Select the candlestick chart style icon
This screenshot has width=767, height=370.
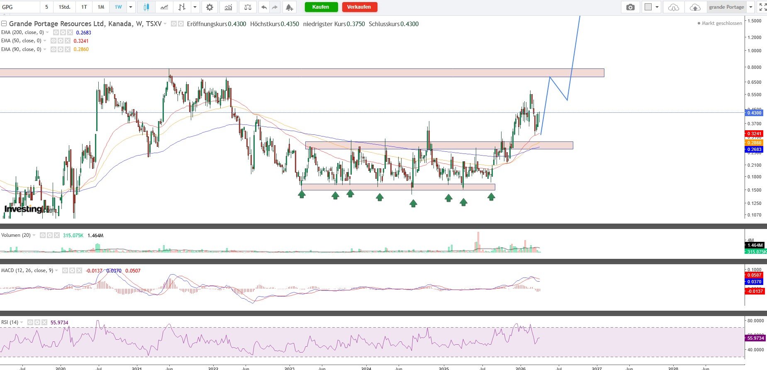click(146, 7)
